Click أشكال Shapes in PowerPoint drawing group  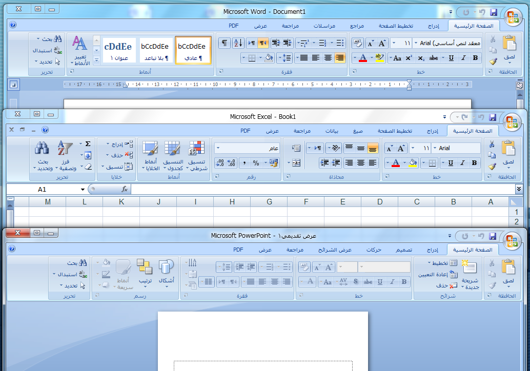click(x=166, y=274)
